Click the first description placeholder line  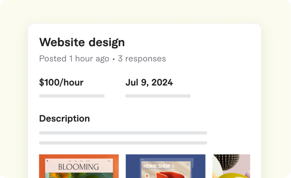point(123,133)
